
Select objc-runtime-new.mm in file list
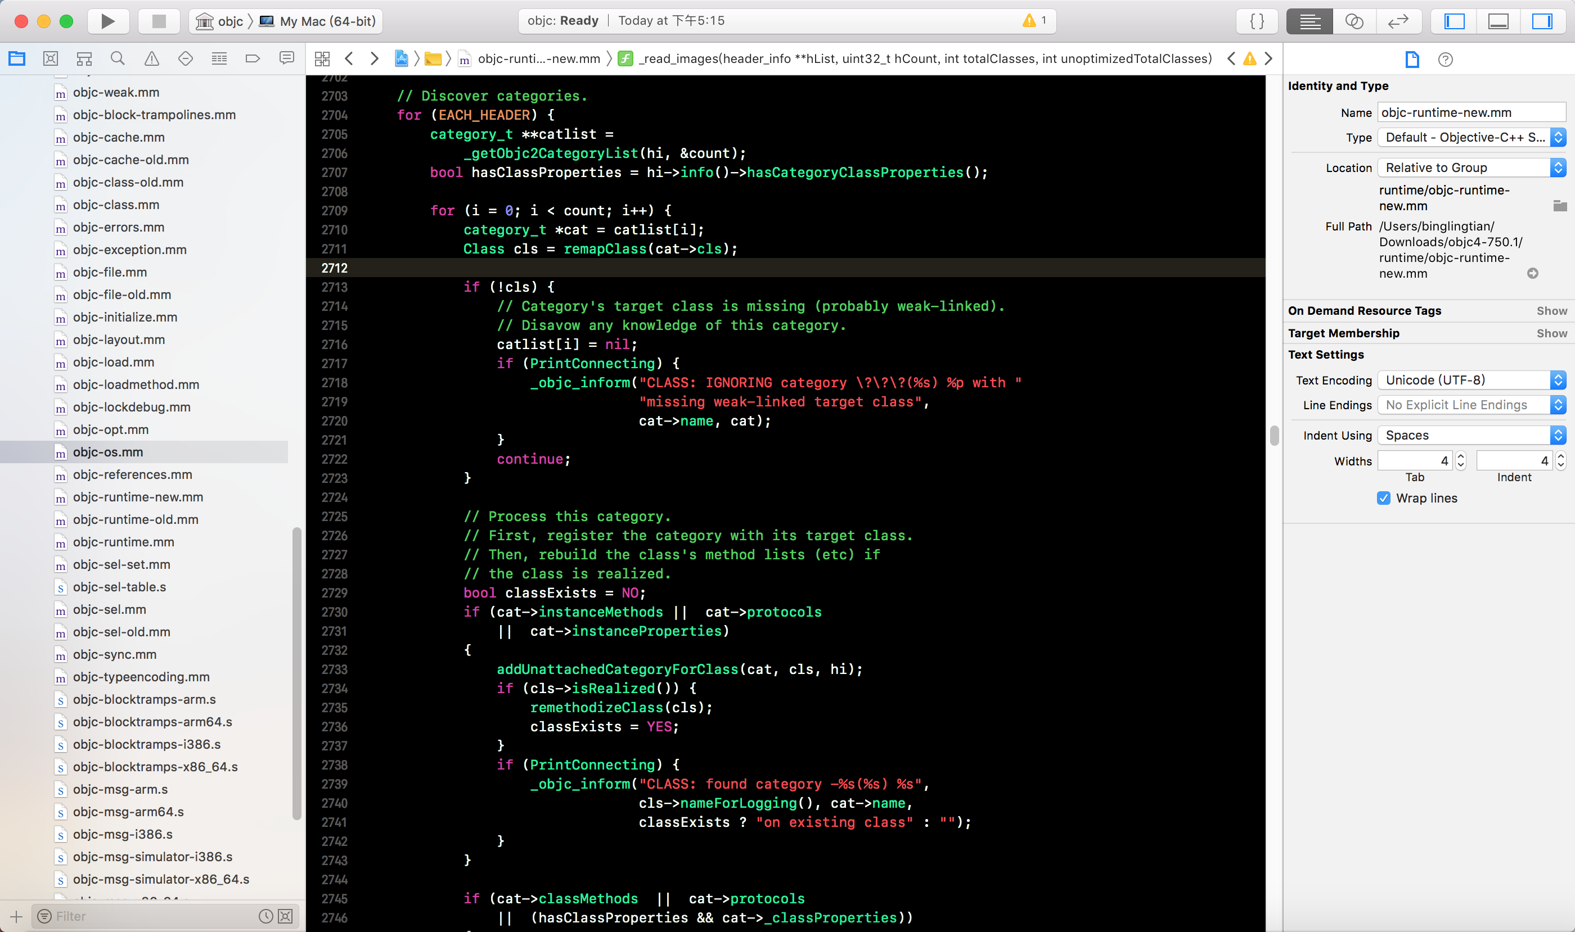pyautogui.click(x=138, y=497)
